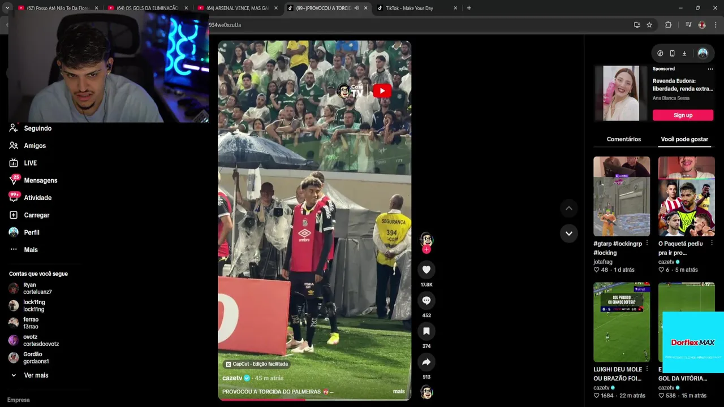Open the Chrome three-dot menu
Image resolution: width=724 pixels, height=407 pixels.
coord(716,25)
